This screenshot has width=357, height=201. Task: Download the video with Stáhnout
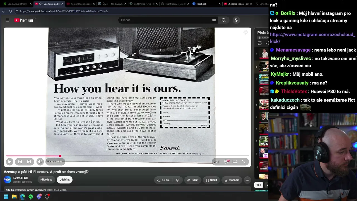click(232, 180)
